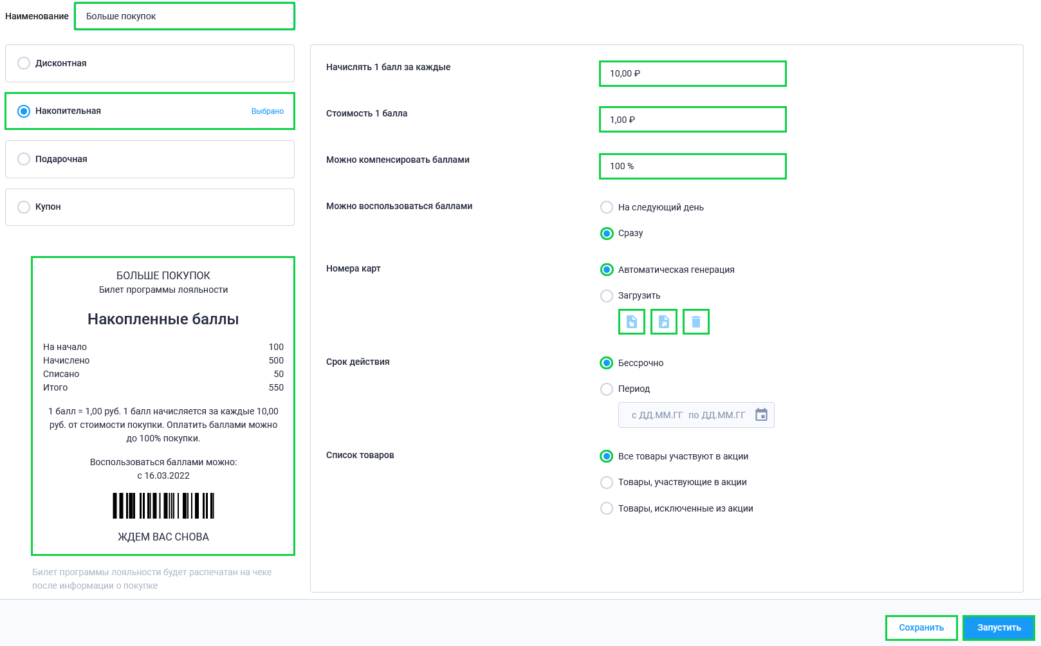Click the import card numbers file icon
This screenshot has width=1041, height=646.
[632, 322]
